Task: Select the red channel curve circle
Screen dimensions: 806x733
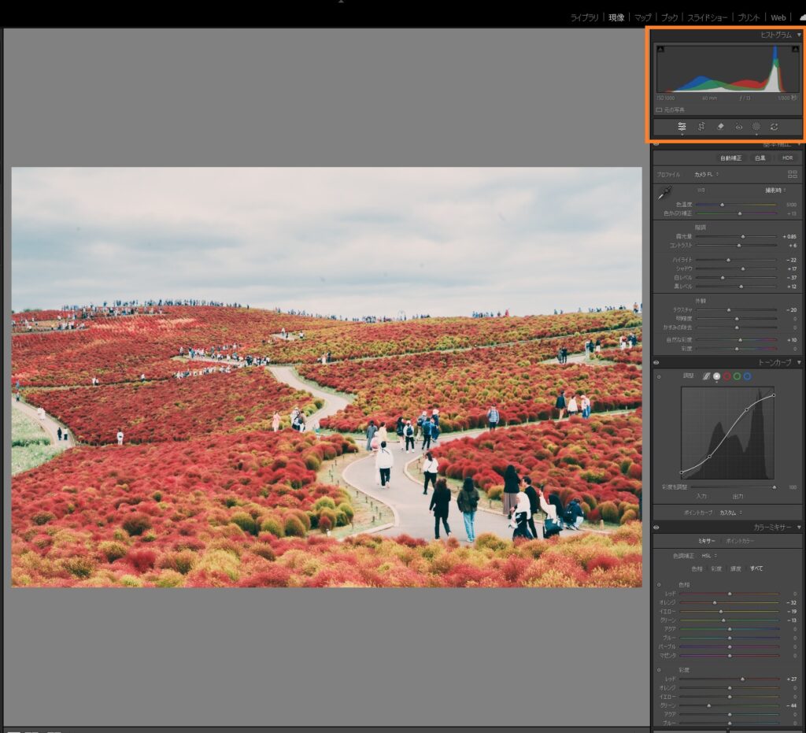Action: point(727,376)
